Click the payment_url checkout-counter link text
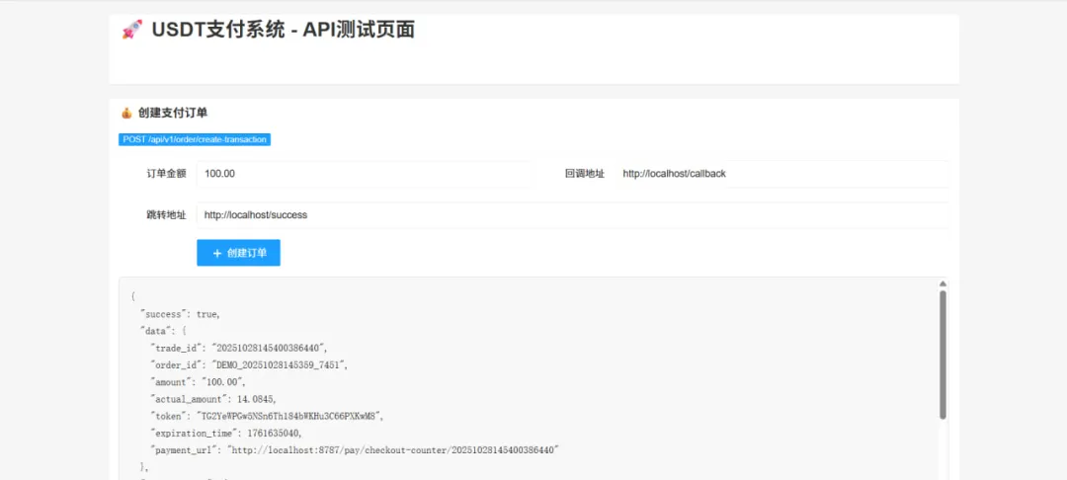The height and width of the screenshot is (480, 1067). 393,450
